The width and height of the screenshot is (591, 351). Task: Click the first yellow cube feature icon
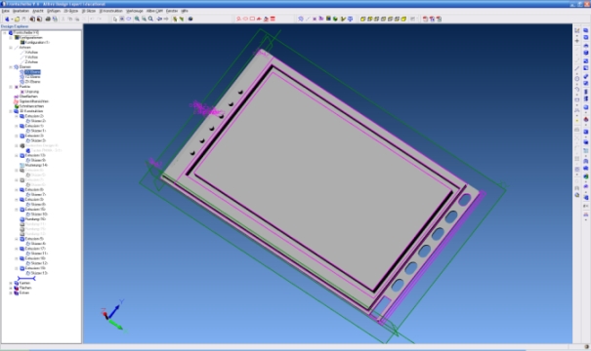pyautogui.click(x=362, y=19)
